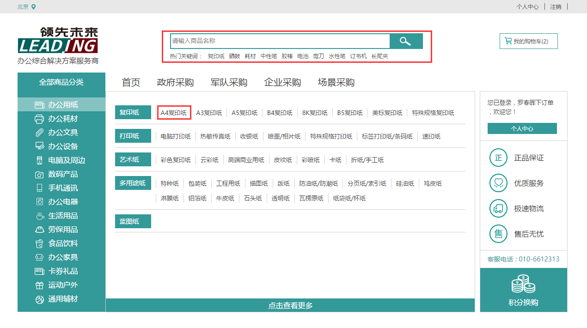The height and width of the screenshot is (328, 587).
Task: Open the 企业采购 navigation tab
Action: click(282, 83)
